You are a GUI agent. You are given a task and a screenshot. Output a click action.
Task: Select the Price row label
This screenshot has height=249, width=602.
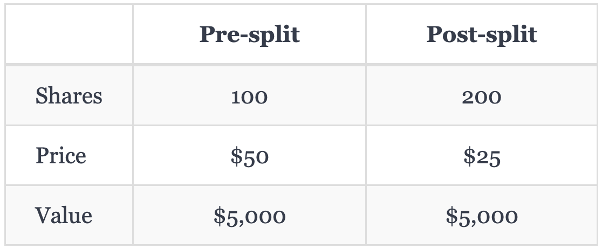click(60, 155)
